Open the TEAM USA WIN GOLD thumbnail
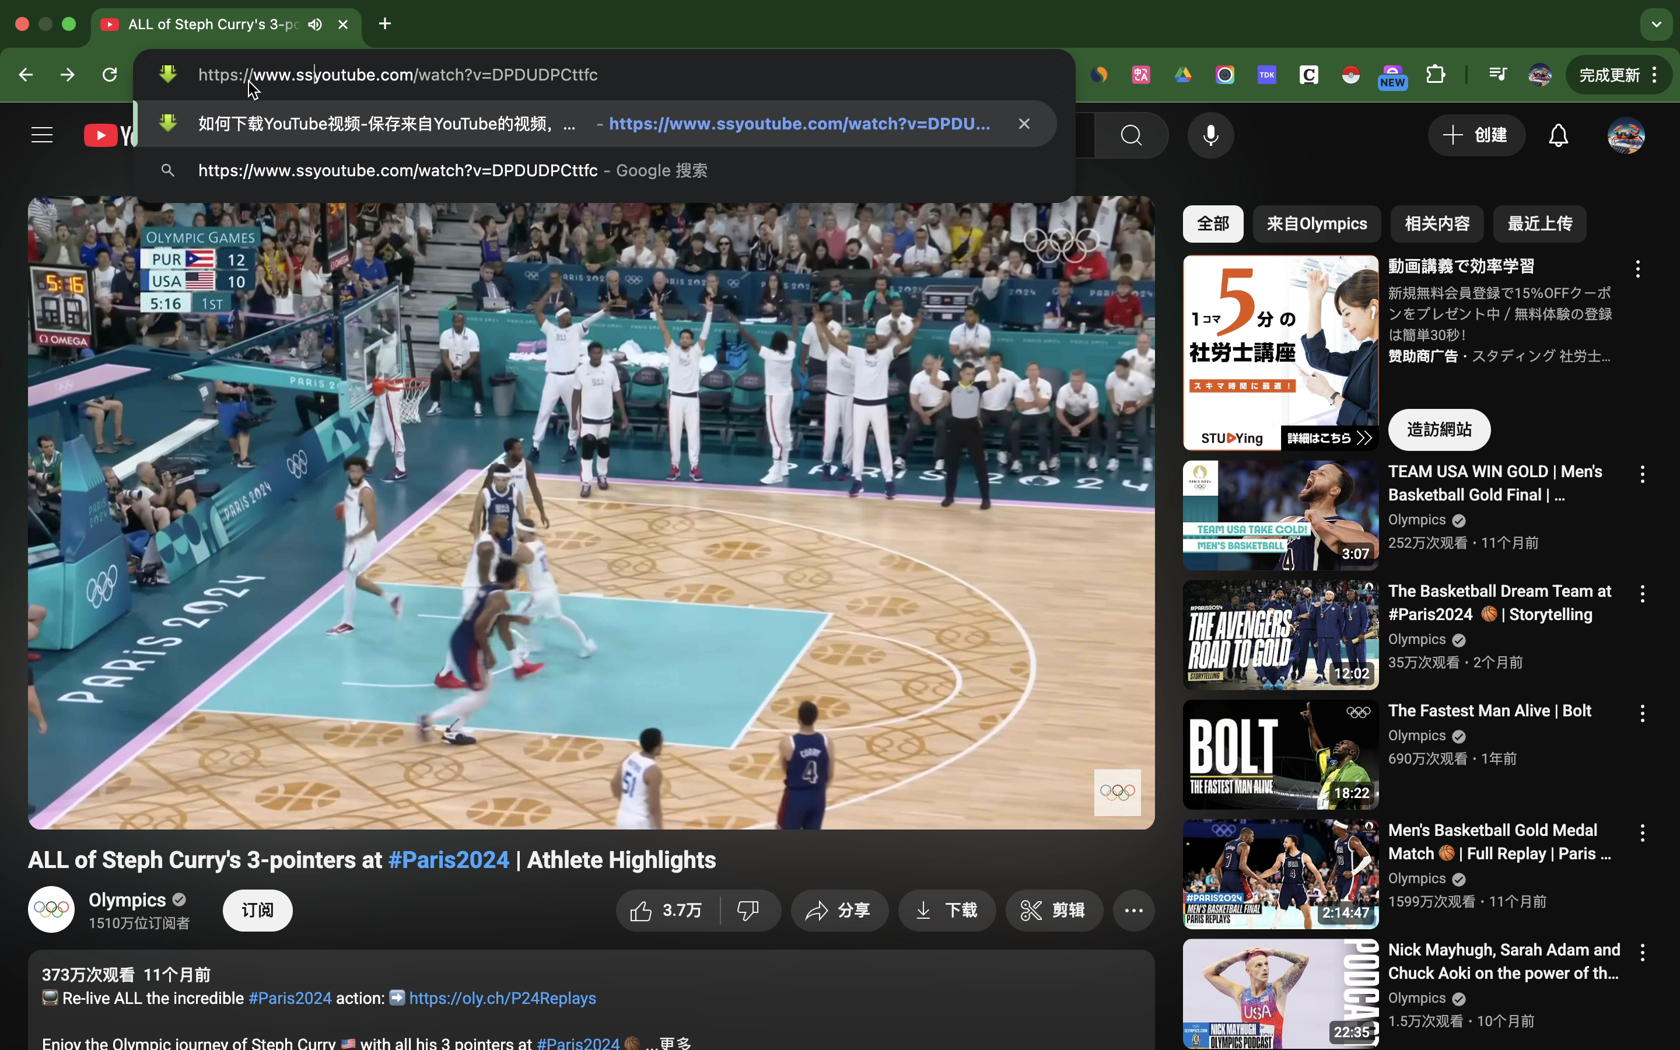This screenshot has width=1680, height=1050. (x=1280, y=515)
